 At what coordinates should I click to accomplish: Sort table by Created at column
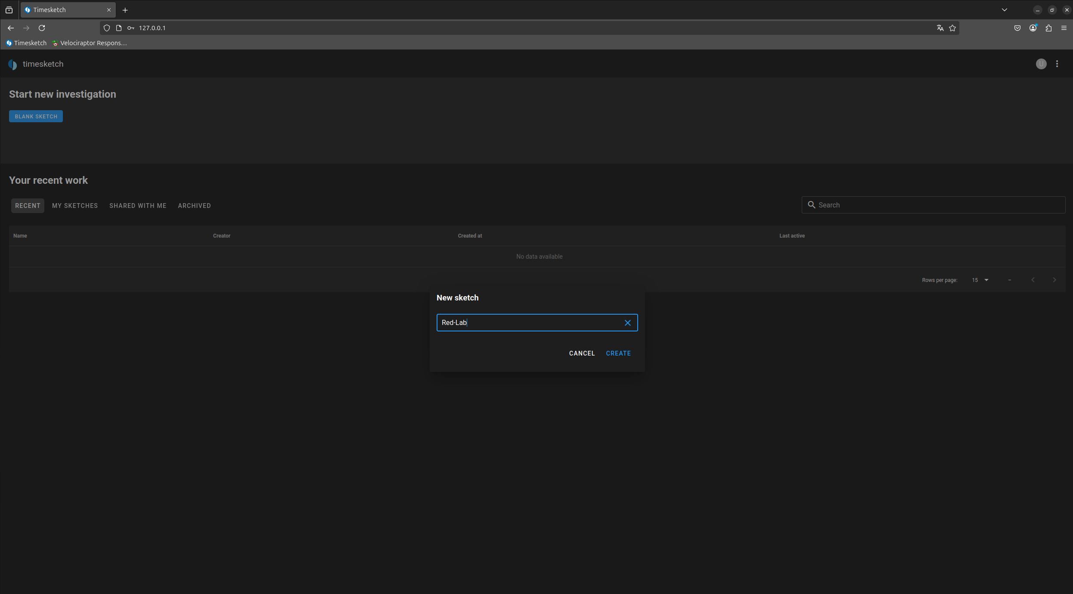pyautogui.click(x=470, y=236)
